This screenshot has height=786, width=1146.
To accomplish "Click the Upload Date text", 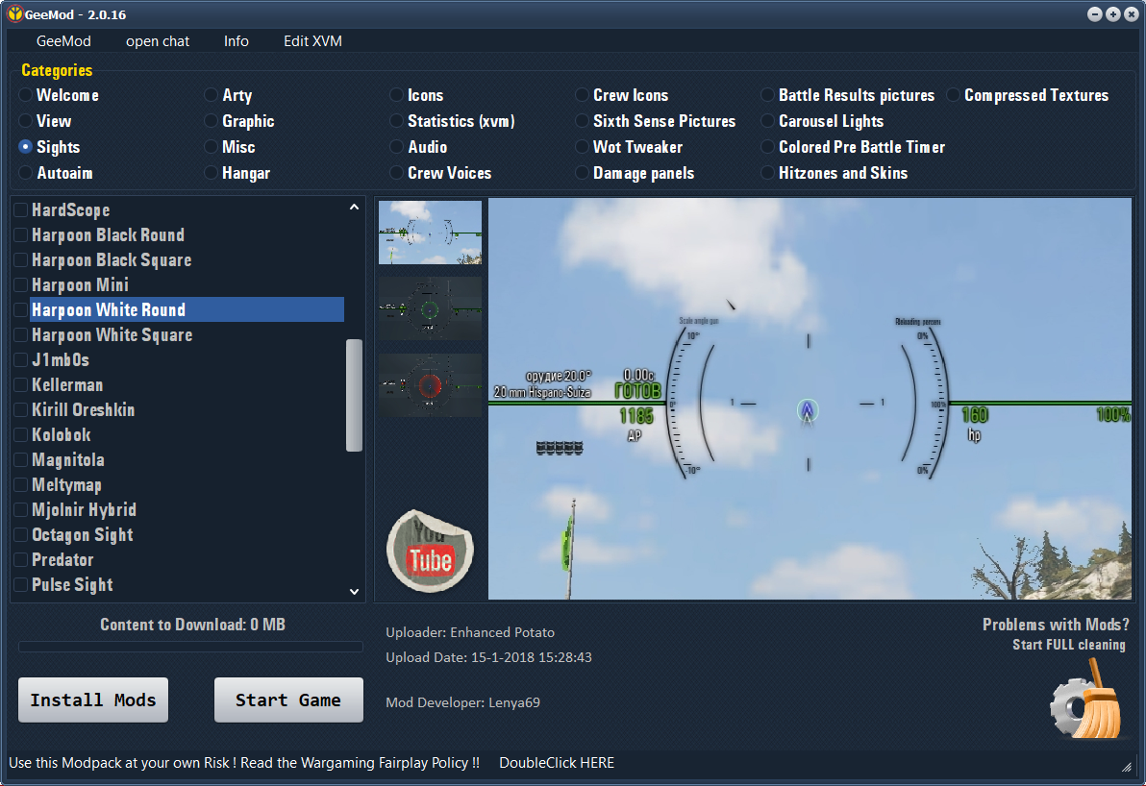I will point(489,657).
